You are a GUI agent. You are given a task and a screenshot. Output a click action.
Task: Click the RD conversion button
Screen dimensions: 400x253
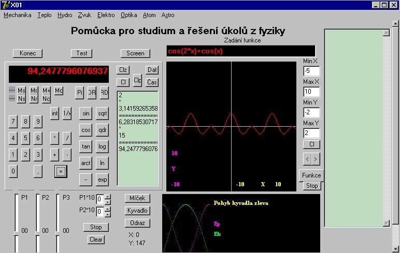click(104, 93)
